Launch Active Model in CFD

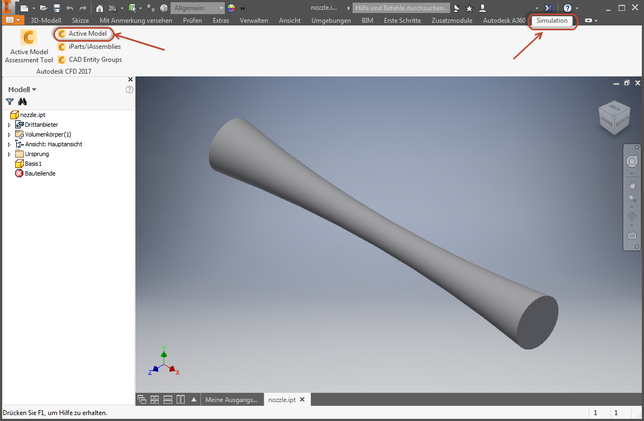point(83,34)
